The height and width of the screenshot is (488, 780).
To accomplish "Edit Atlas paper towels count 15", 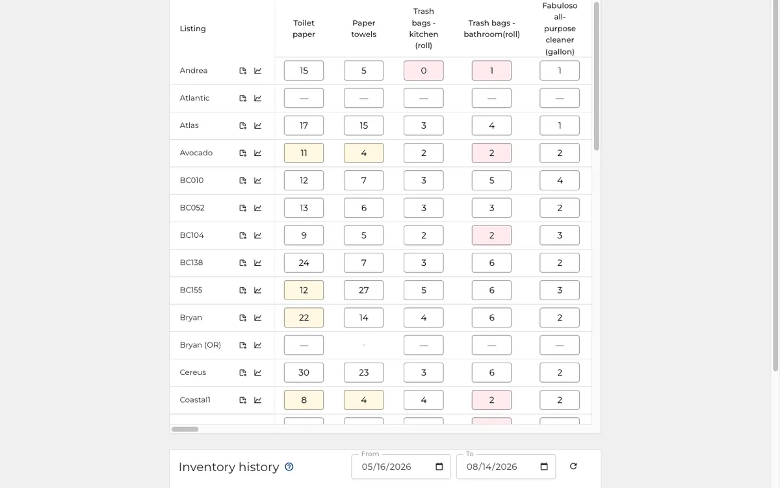I will tap(363, 125).
